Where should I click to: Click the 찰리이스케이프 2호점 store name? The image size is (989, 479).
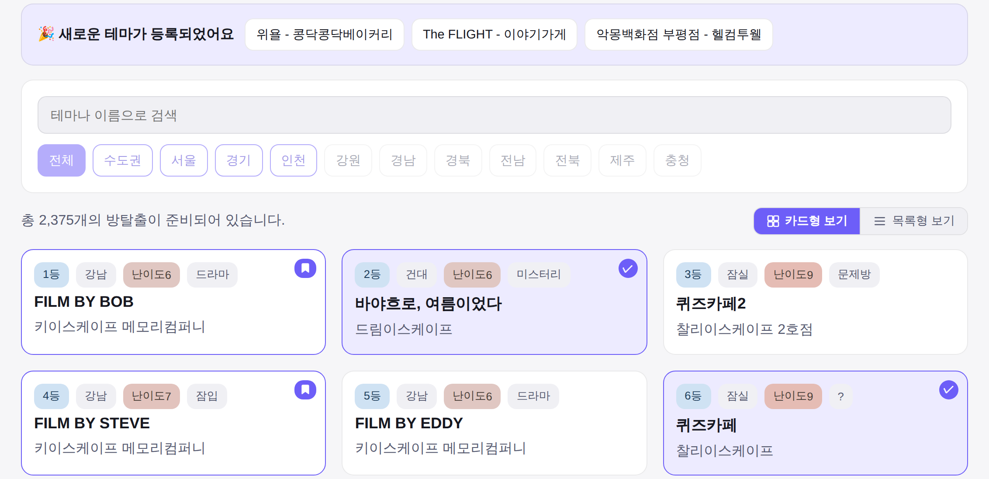pyautogui.click(x=744, y=329)
